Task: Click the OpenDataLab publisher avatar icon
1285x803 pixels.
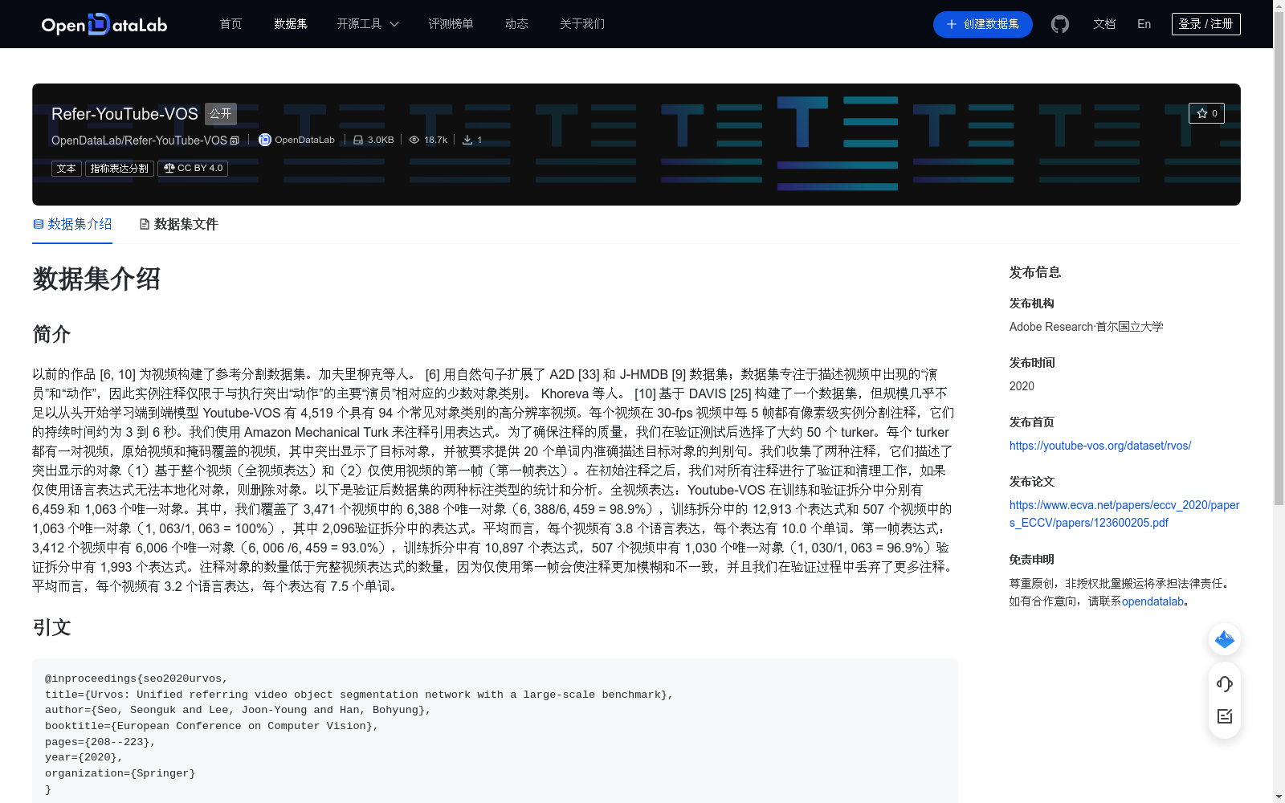Action: pyautogui.click(x=264, y=140)
